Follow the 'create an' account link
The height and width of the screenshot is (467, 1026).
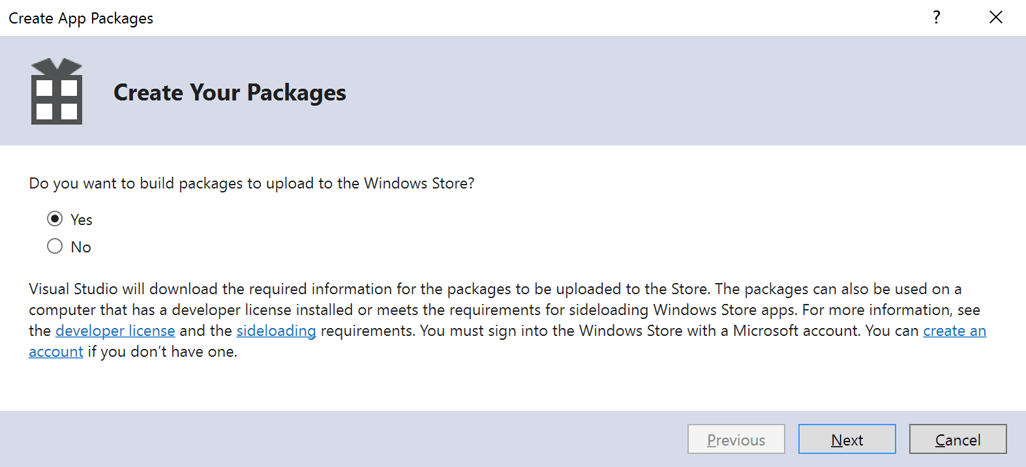click(x=955, y=331)
